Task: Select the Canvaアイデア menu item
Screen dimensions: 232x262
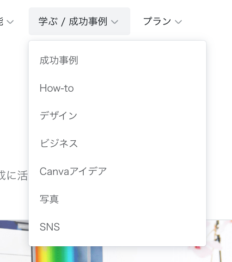Action: point(73,171)
